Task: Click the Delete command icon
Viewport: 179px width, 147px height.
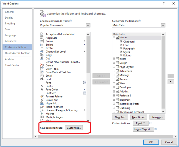Action: (x=42, y=65)
